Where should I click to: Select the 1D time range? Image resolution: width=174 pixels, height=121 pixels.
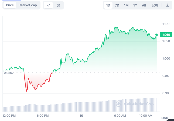[x=108, y=5]
